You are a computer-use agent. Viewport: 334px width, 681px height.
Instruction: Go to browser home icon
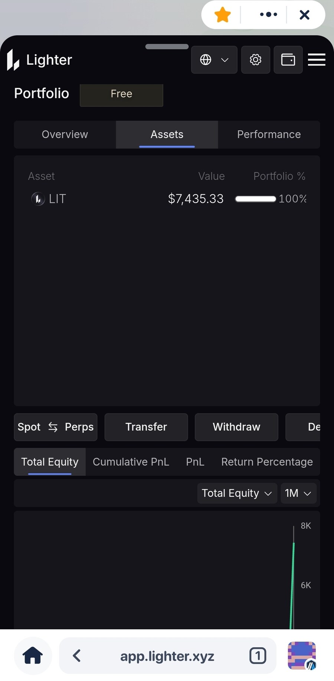33,656
